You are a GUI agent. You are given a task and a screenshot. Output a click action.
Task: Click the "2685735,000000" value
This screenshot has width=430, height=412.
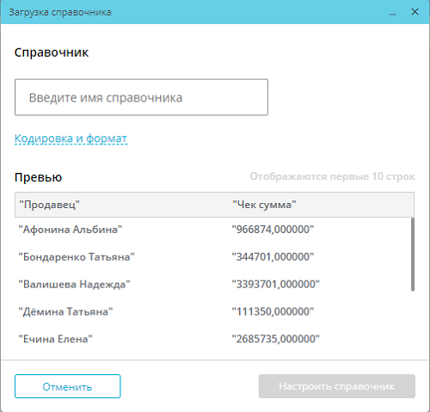coord(275,339)
